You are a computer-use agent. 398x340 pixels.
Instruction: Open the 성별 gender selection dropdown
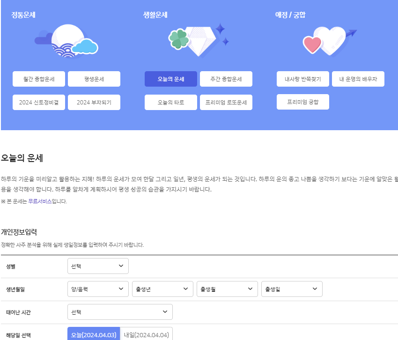[x=98, y=266]
